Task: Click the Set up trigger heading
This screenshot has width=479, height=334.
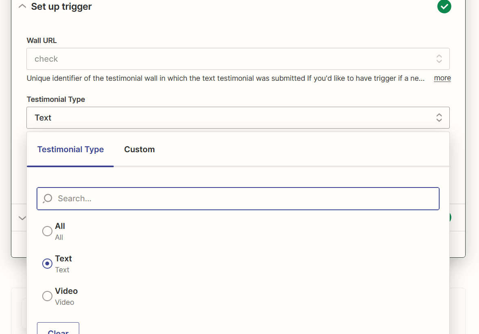Action: 61,6
